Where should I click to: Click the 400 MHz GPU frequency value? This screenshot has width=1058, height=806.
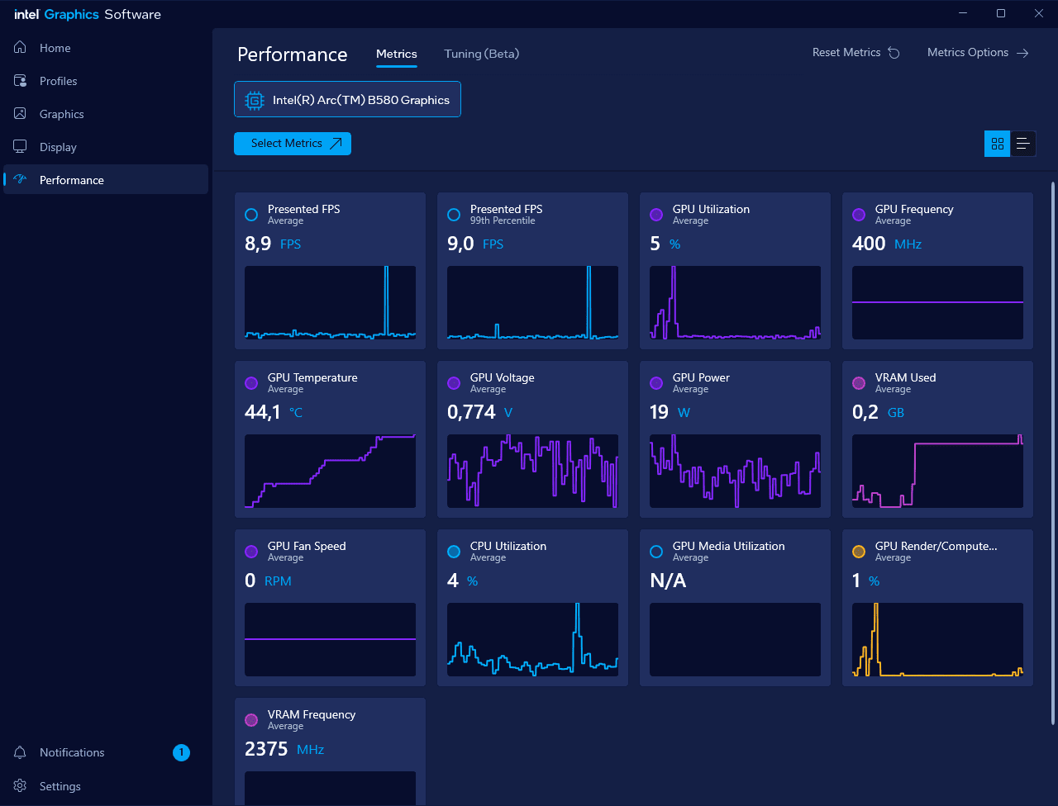(x=887, y=244)
